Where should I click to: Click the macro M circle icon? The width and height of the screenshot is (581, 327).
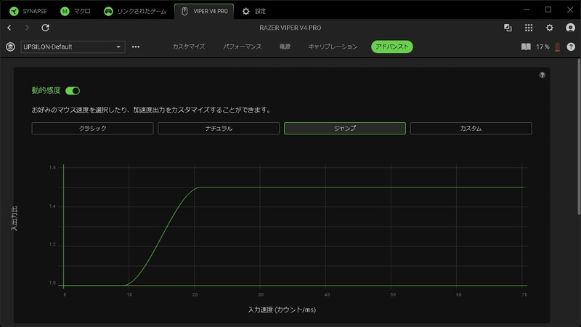65,11
